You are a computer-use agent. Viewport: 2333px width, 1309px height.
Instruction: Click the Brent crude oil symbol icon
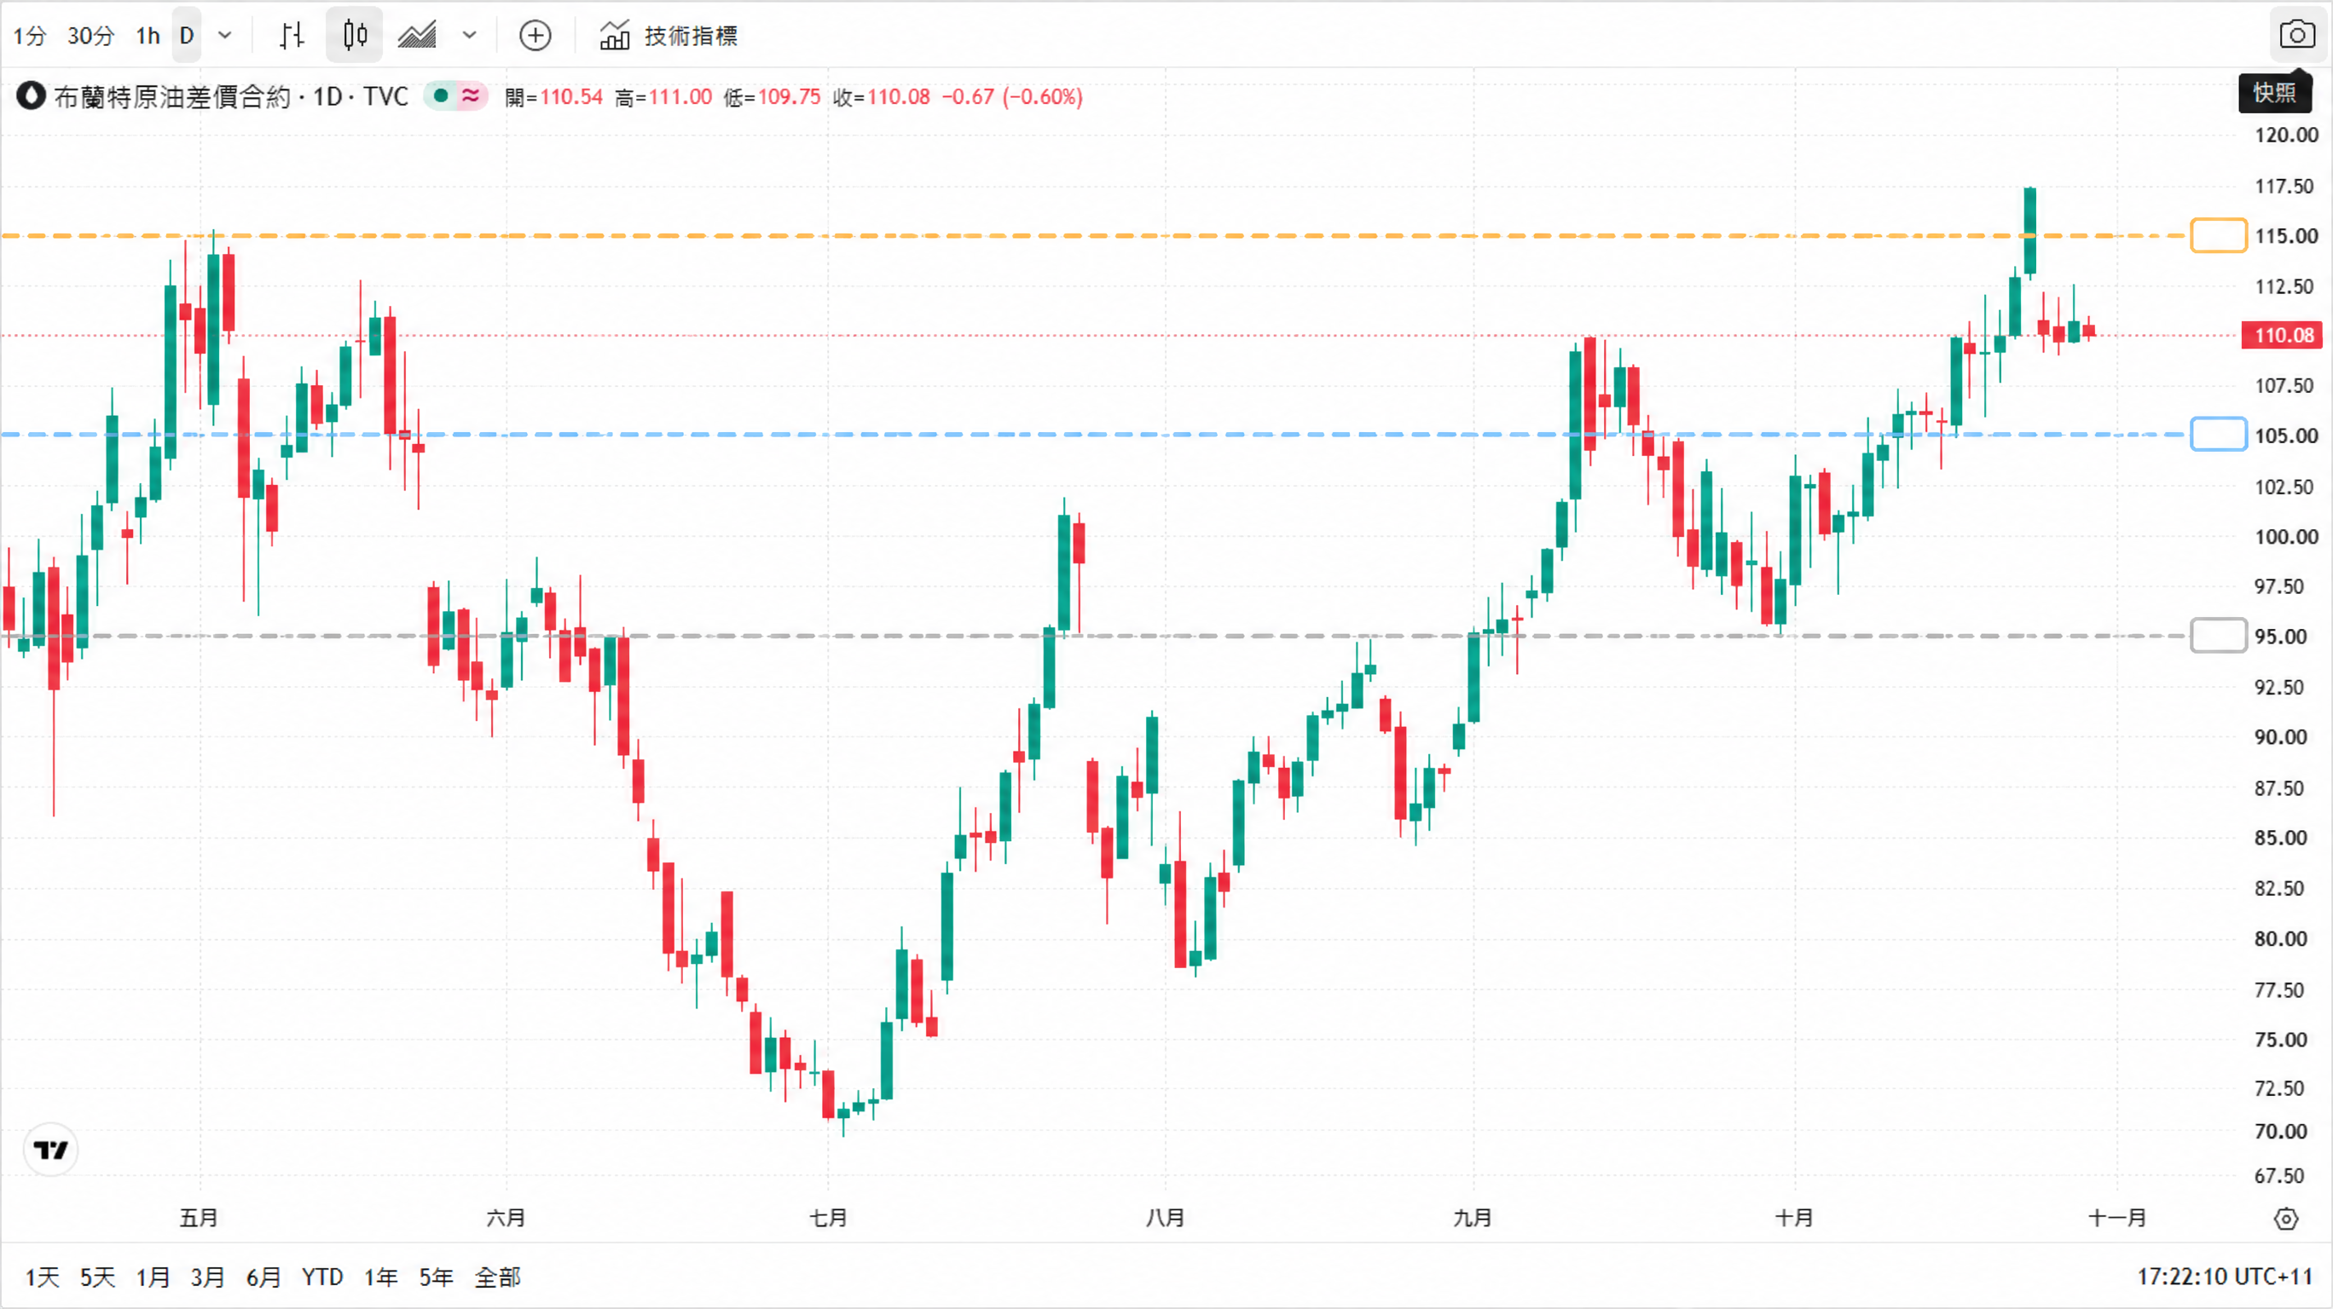point(31,96)
